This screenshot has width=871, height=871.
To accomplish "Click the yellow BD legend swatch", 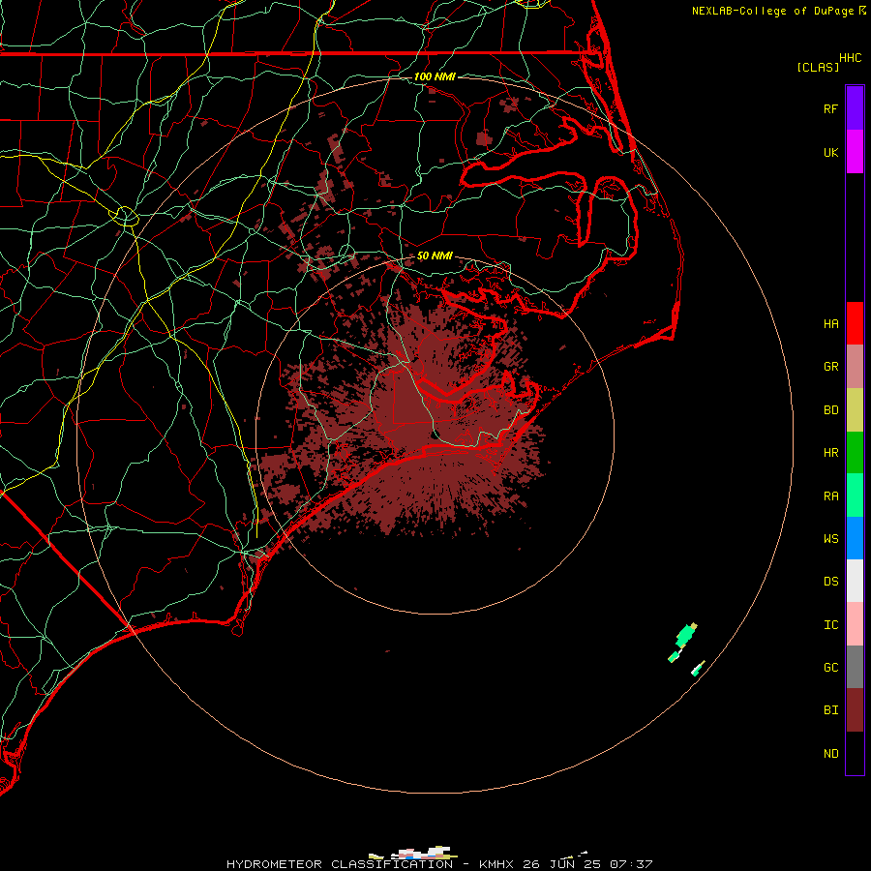I will coord(855,410).
